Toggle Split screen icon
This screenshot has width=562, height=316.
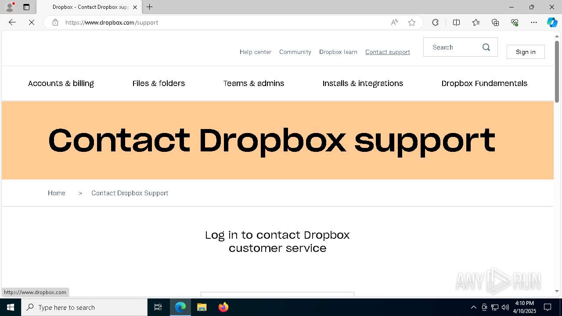pyautogui.click(x=456, y=22)
